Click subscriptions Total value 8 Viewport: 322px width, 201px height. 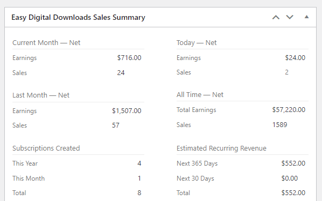point(139,192)
